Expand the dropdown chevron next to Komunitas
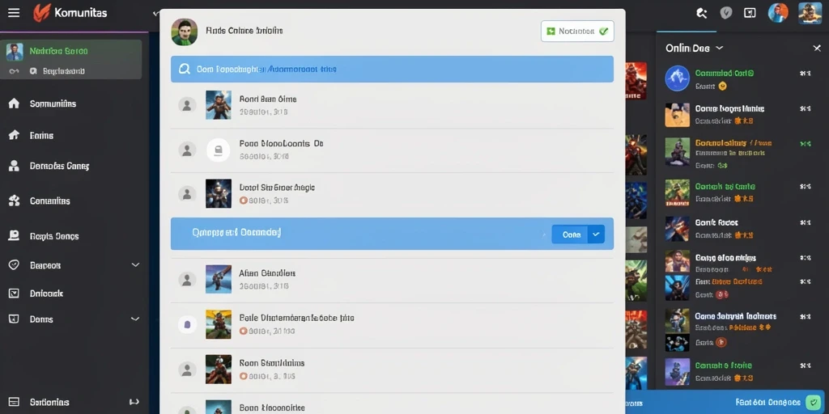Viewport: 829px width, 414px height. click(155, 13)
